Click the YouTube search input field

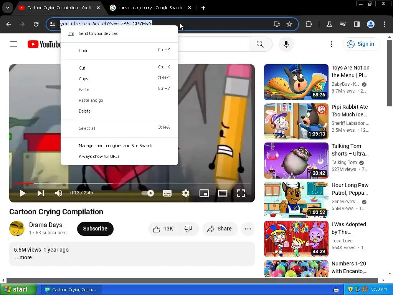[213, 44]
